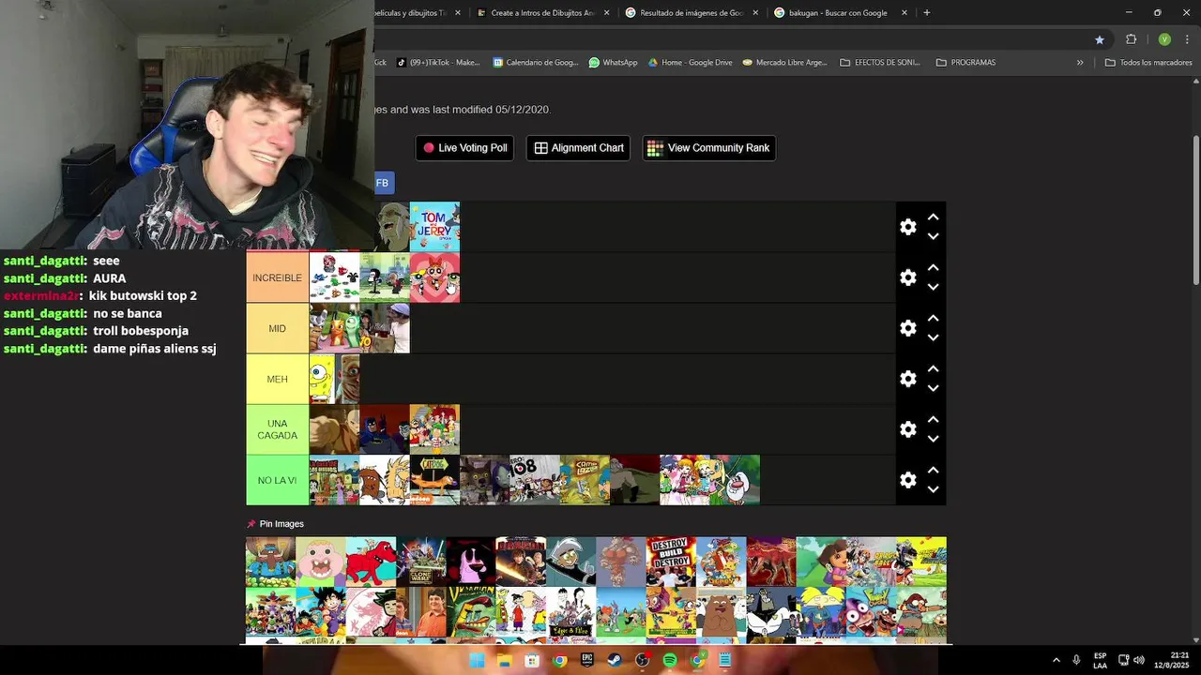This screenshot has height=675, width=1201.
Task: Toggle Pin Images option
Action: [275, 524]
